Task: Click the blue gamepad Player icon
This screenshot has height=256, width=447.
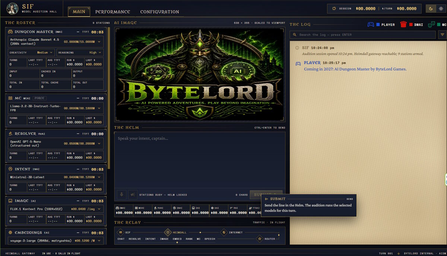Action: (371, 25)
